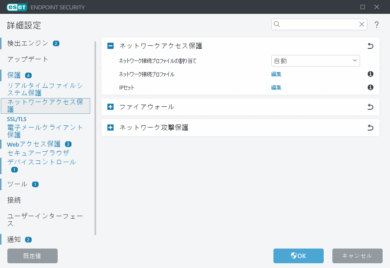
Task: Select 検出エンジン in the sidebar
Action: (26, 43)
